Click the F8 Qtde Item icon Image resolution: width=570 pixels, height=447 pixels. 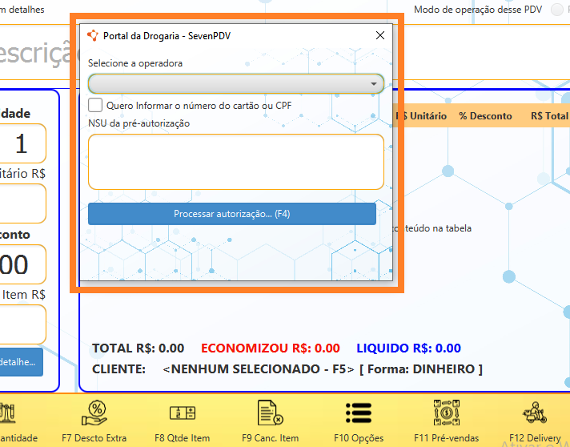click(182, 413)
